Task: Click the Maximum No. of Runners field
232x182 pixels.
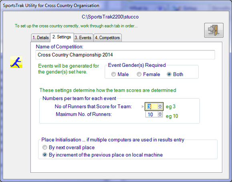Action: click(151, 114)
